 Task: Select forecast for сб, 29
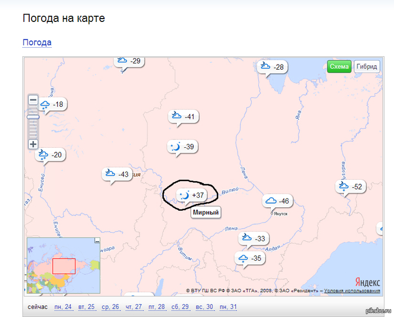point(180,307)
